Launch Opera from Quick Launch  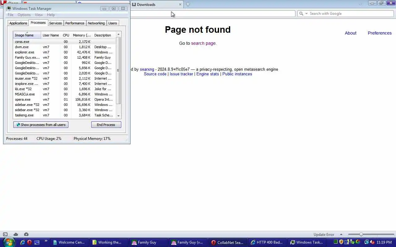tap(29, 242)
